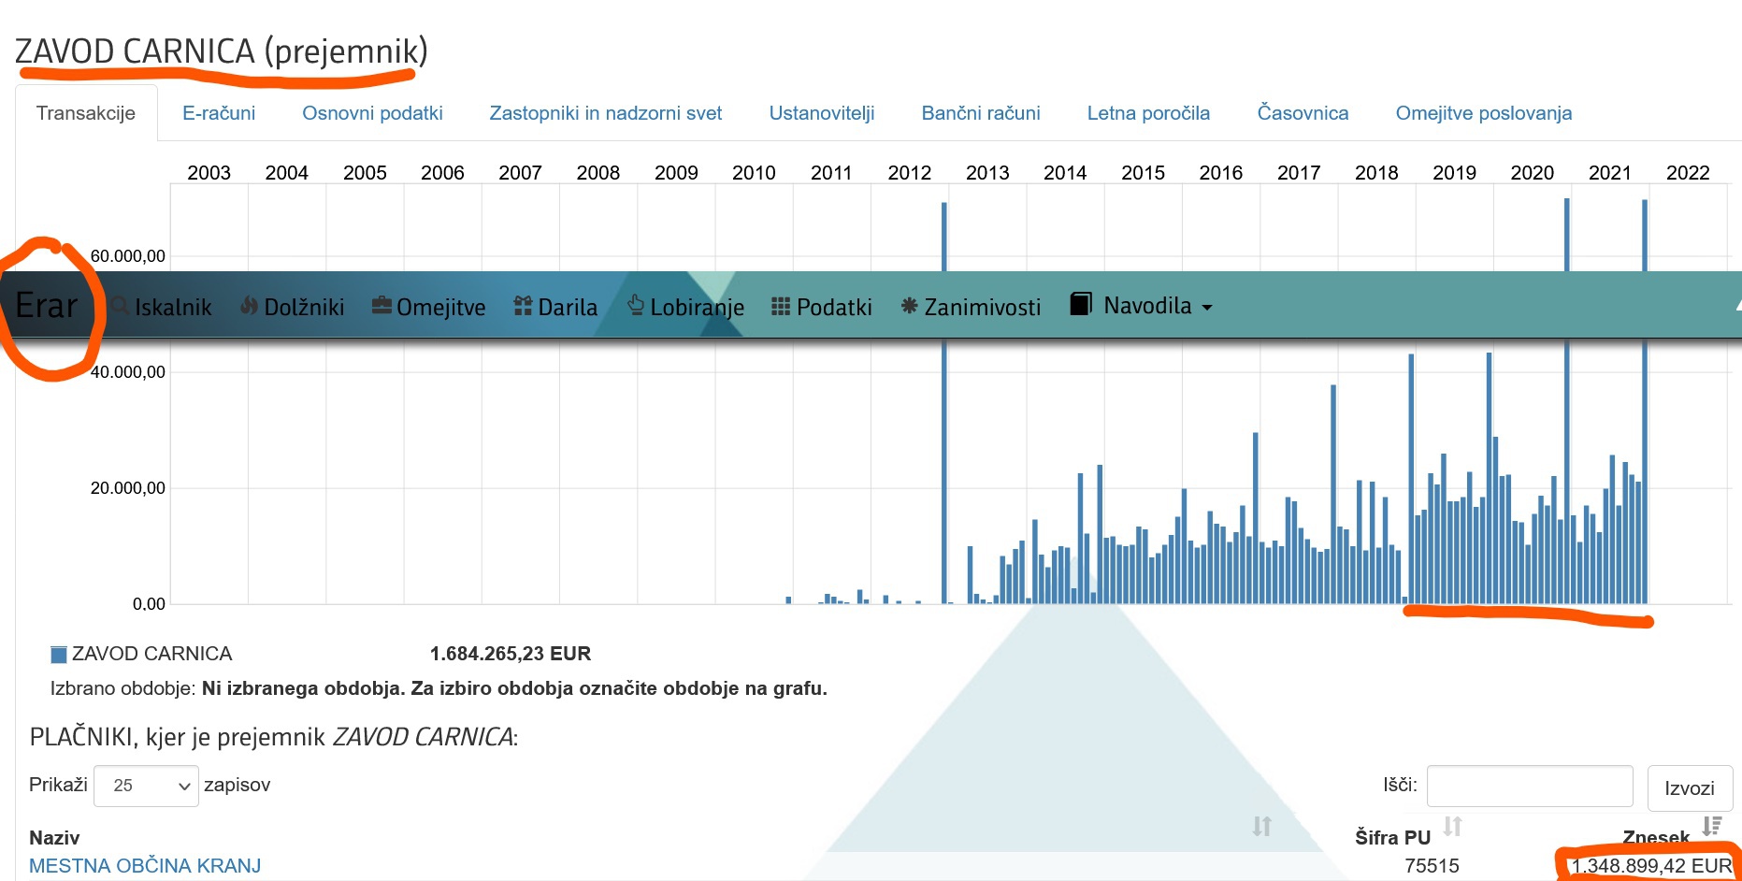Screen dimensions: 1742x881
Task: Focus the Išči search input field
Action: [1530, 786]
